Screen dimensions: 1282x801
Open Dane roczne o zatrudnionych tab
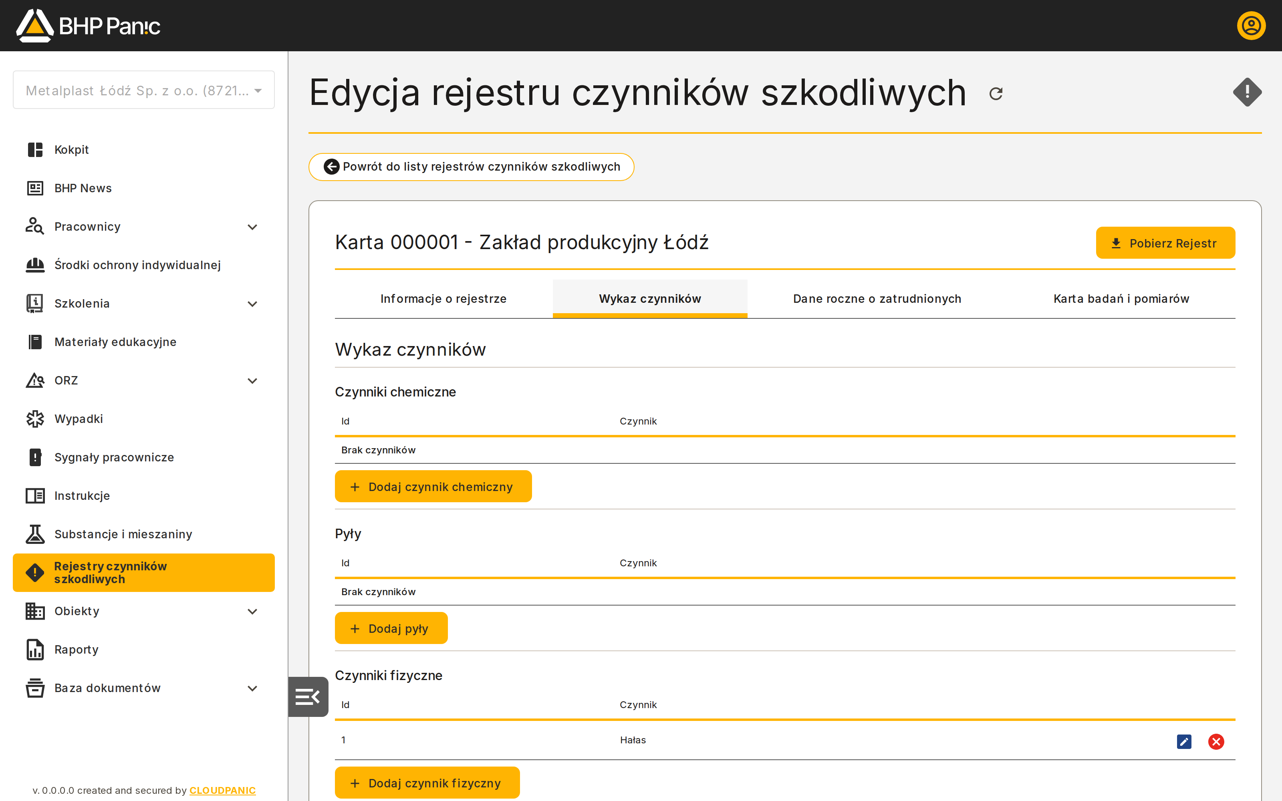877,299
